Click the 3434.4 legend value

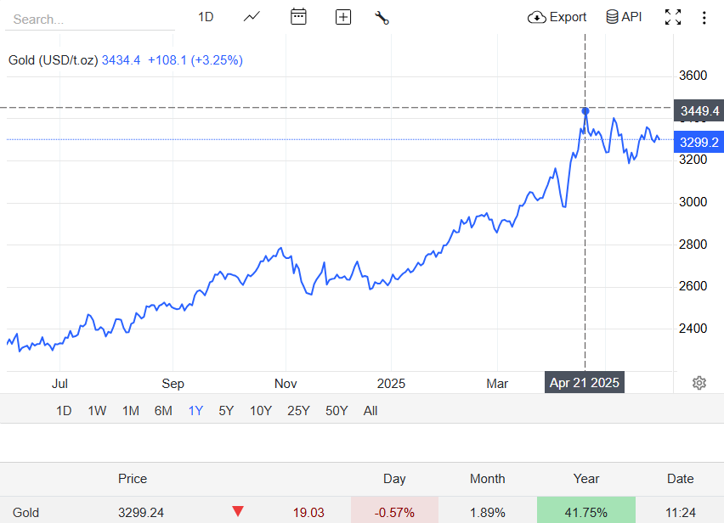coord(121,60)
